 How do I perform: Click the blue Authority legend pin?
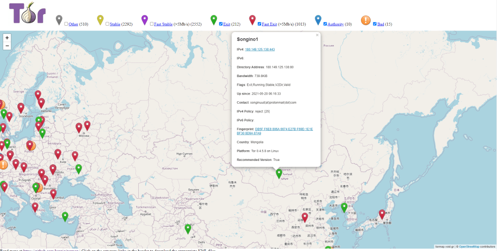pyautogui.click(x=318, y=20)
